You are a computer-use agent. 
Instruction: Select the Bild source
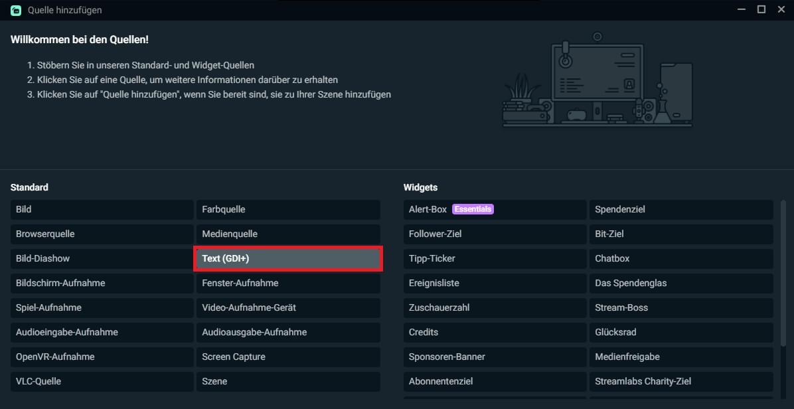tap(102, 210)
